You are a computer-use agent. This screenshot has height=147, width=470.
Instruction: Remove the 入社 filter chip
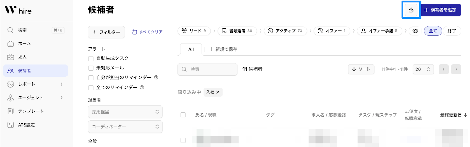tap(218, 92)
